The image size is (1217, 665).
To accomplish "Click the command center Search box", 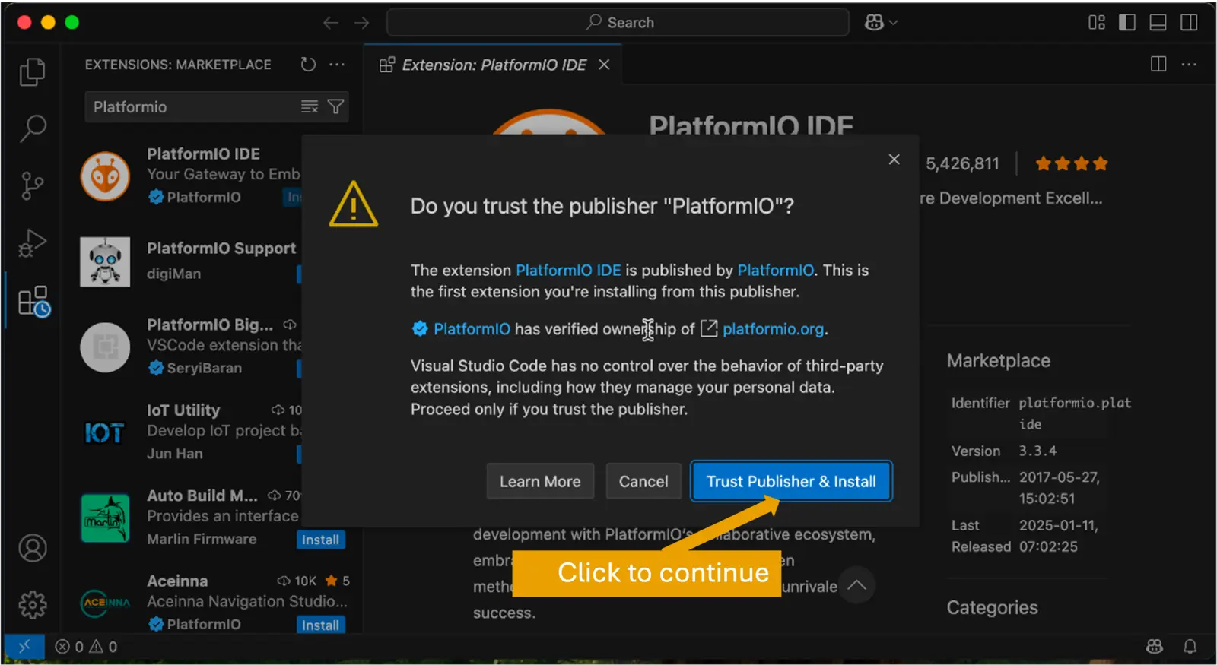I will pyautogui.click(x=618, y=23).
